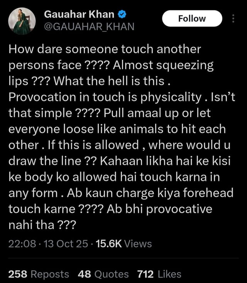Click the 'Likes' label text
The width and height of the screenshot is (247, 283).
(x=169, y=274)
